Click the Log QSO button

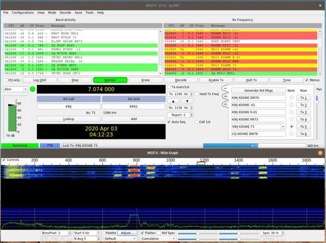[40, 80]
